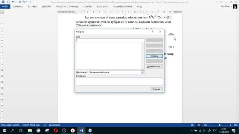Open the ФАЙЛ tab
The width and height of the screenshot is (239, 134).
click(5, 7)
